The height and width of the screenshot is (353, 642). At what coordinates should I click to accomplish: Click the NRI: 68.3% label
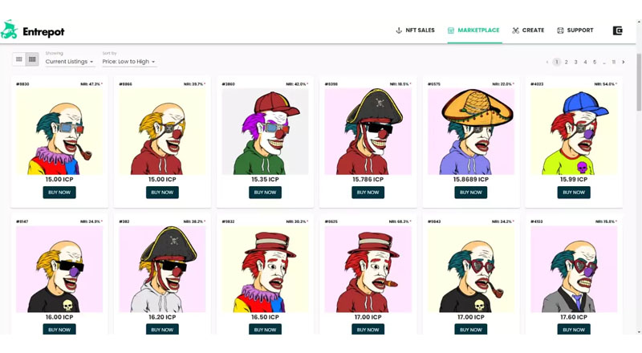[x=400, y=221]
